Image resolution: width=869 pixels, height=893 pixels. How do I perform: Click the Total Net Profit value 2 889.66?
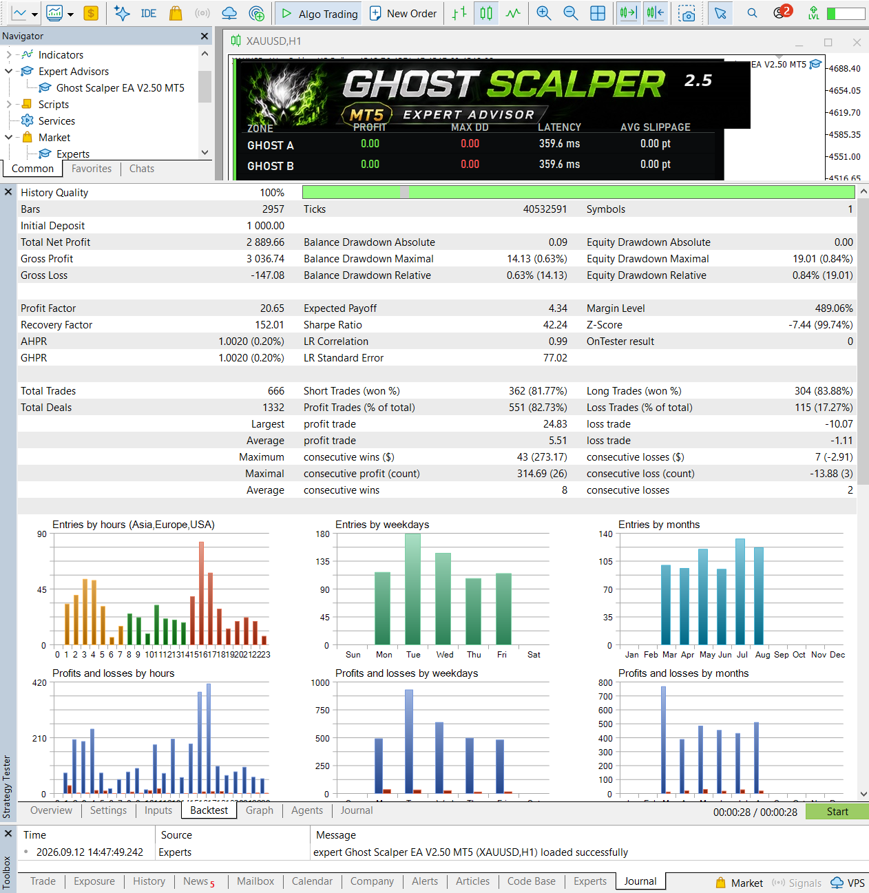click(266, 242)
